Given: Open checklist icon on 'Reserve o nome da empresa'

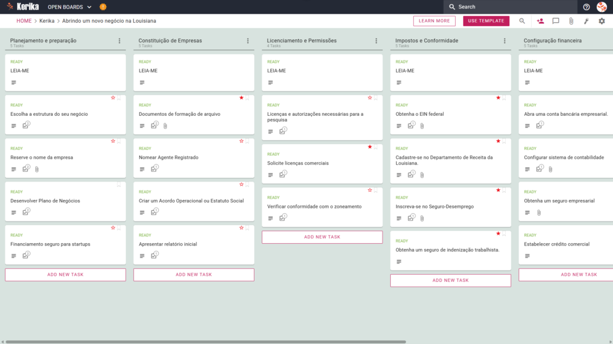Looking at the screenshot, I should (26, 169).
